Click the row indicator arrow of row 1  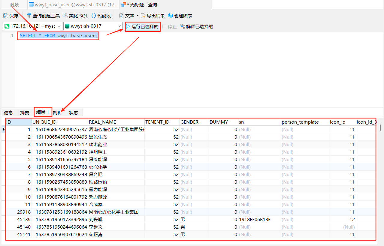(4, 130)
